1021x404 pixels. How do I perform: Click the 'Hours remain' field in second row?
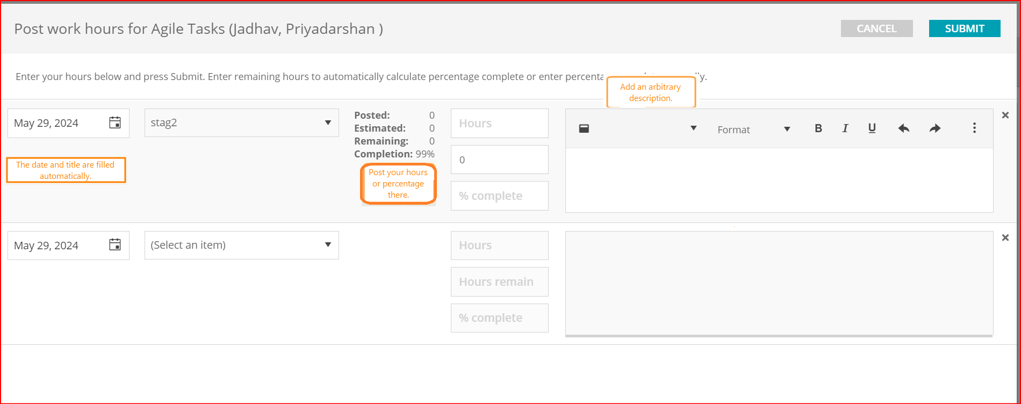(499, 282)
